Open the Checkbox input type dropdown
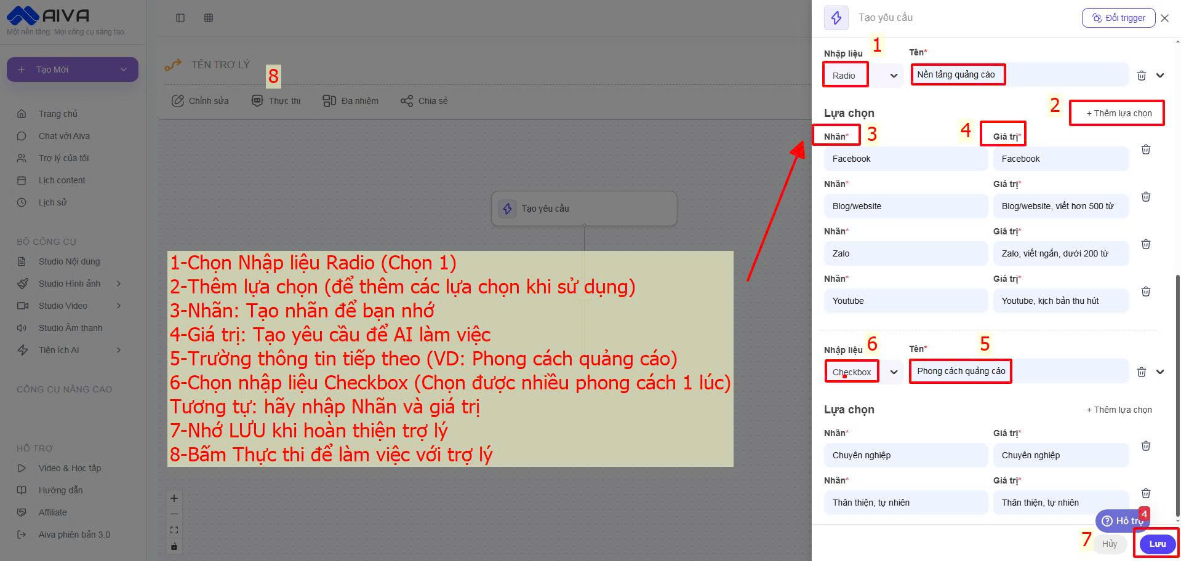The width and height of the screenshot is (1181, 561). pyautogui.click(x=893, y=372)
